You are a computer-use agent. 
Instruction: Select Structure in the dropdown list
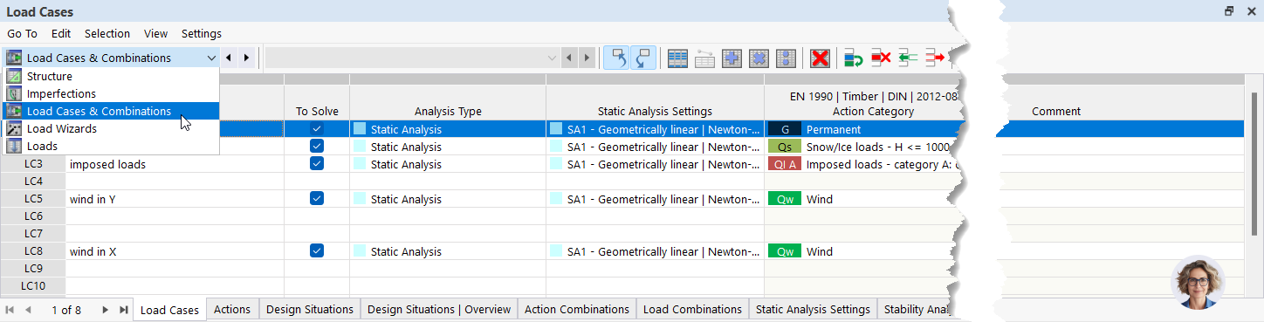click(110, 77)
